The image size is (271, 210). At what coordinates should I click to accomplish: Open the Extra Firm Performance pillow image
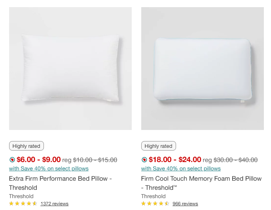70,69
